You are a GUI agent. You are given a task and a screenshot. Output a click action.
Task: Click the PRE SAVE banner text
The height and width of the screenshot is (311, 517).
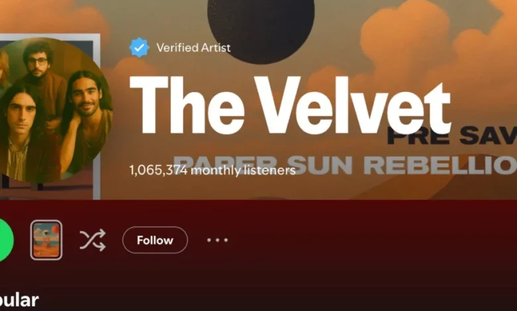[452, 136]
